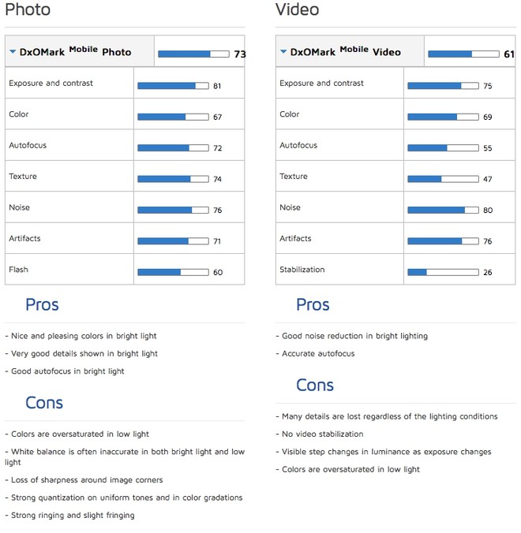Select the Video Stabilization row label
This screenshot has height=533, width=521.
pyautogui.click(x=302, y=270)
